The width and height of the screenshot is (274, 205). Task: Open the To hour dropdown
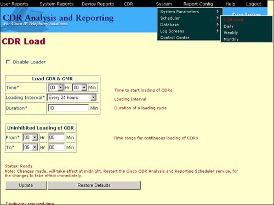tap(30, 147)
